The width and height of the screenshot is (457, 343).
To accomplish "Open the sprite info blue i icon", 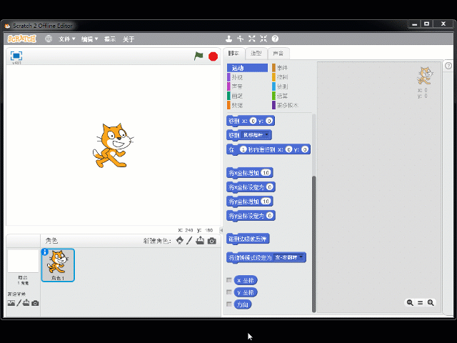I will pos(44,252).
